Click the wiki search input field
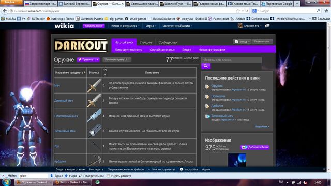Screen dimensions: 331x186 point(231,60)
